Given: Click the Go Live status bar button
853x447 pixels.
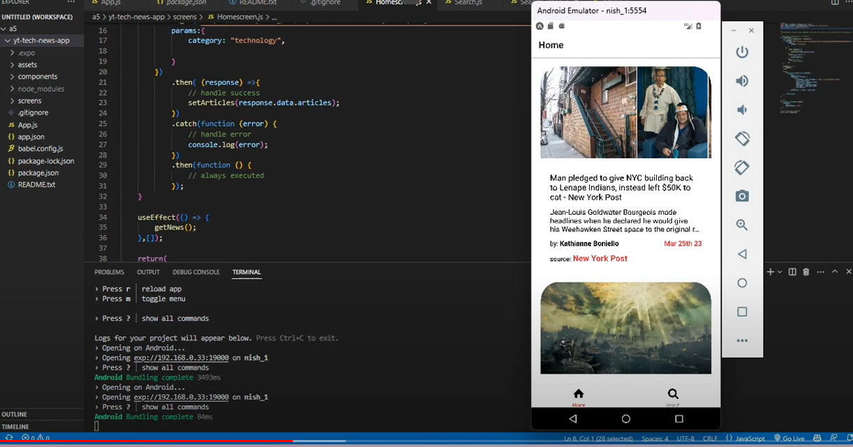Looking at the screenshot, I should 788,439.
